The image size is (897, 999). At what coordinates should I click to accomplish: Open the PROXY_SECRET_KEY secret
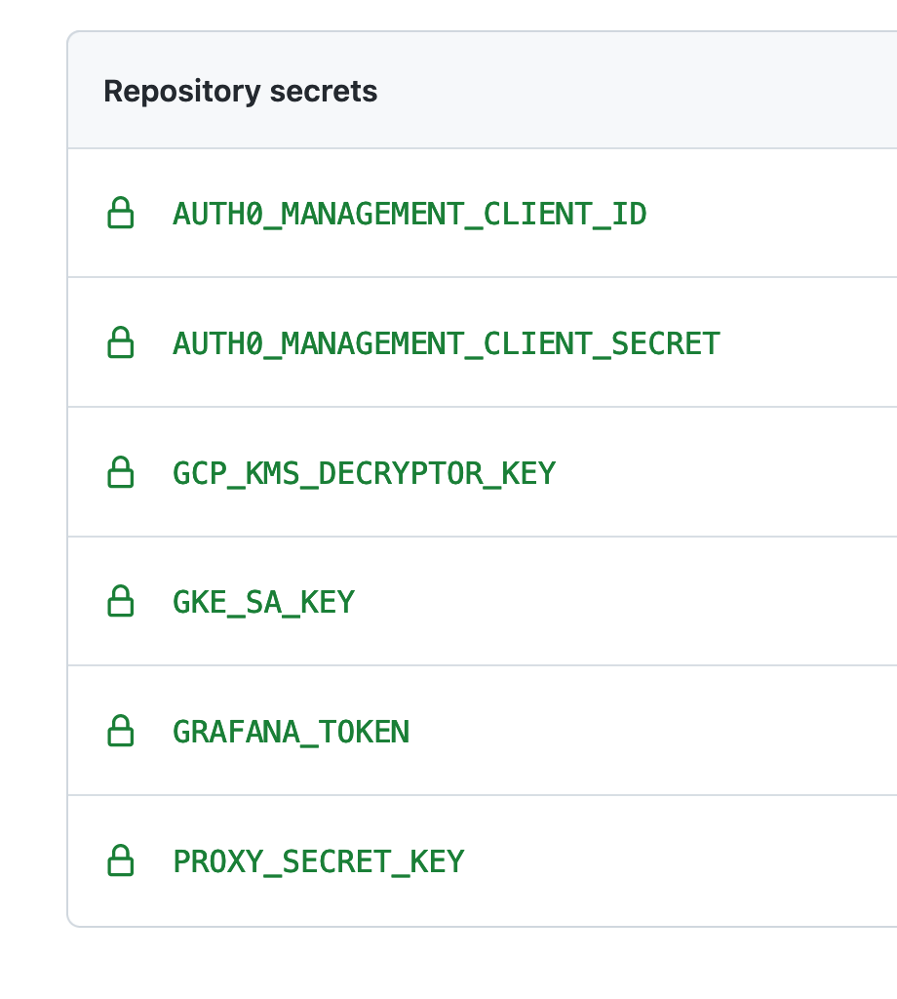tap(318, 861)
